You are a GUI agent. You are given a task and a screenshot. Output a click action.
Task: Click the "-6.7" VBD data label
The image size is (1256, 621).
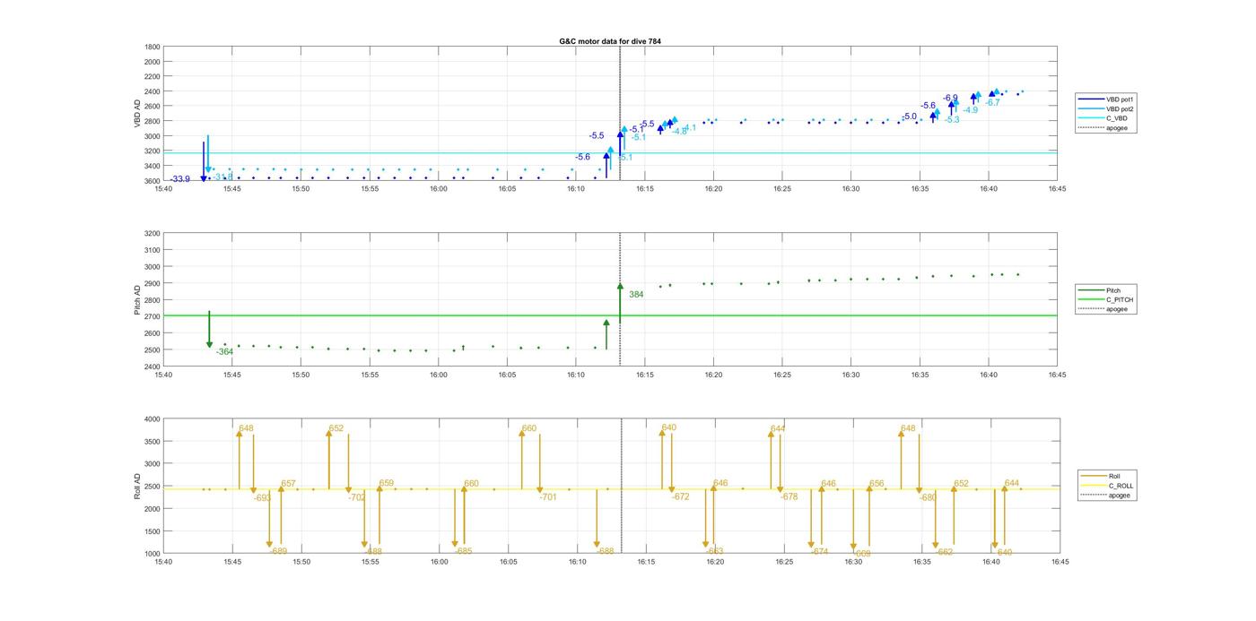992,102
